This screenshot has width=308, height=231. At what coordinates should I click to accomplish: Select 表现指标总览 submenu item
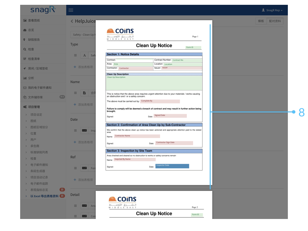point(39,190)
